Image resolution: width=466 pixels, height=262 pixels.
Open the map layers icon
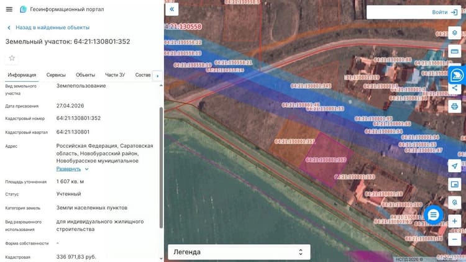tap(454, 33)
